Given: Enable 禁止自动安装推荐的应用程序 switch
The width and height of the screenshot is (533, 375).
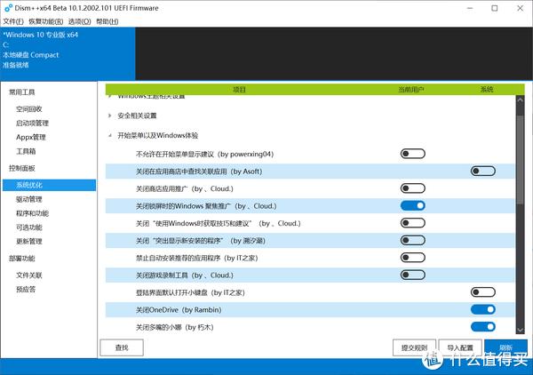Looking at the screenshot, I should coord(413,258).
